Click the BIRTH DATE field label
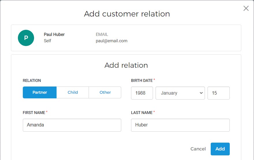This screenshot has height=160, width=254. pos(142,80)
